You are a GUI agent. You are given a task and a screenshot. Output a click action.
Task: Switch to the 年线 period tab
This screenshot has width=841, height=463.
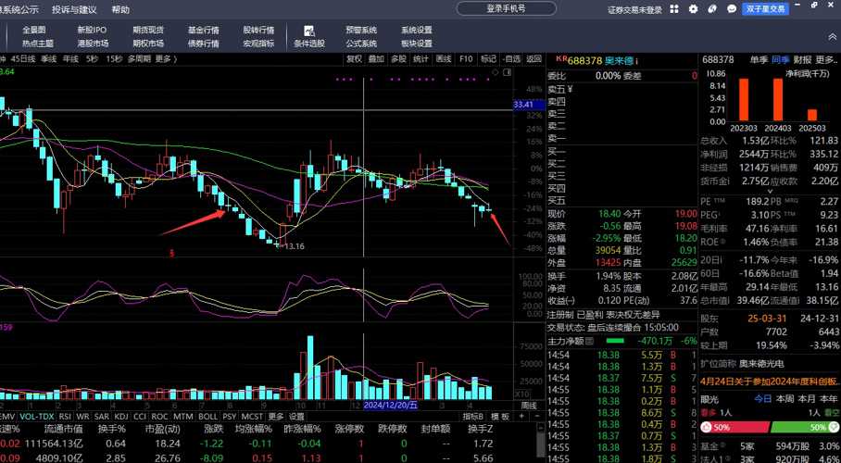[x=70, y=59]
